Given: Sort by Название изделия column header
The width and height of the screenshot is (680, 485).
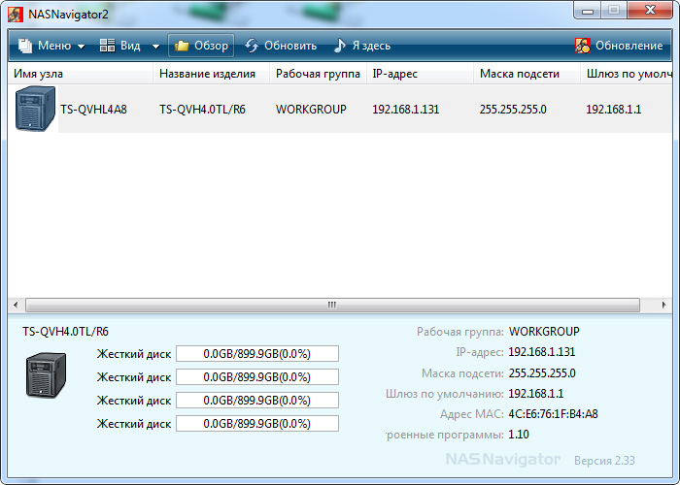Looking at the screenshot, I should pyautogui.click(x=210, y=74).
